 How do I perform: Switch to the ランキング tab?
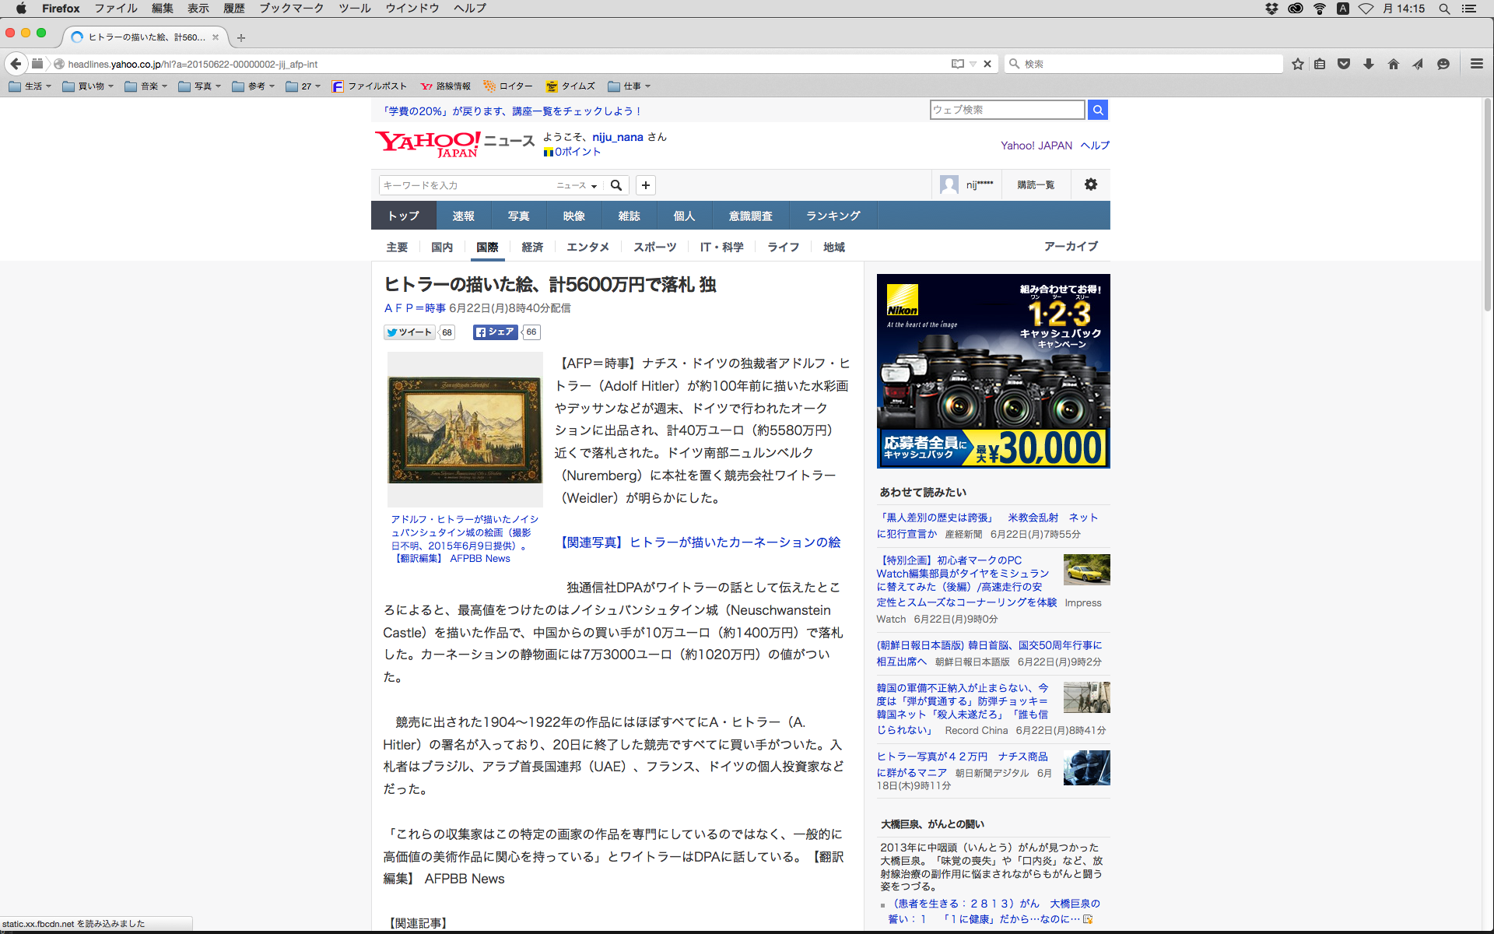click(833, 216)
